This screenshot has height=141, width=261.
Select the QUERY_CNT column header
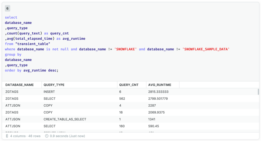pos(129,85)
